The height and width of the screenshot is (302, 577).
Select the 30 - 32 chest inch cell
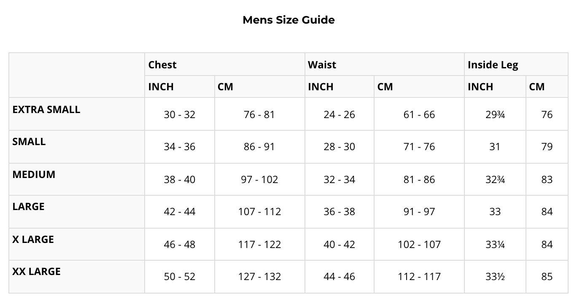coord(179,114)
